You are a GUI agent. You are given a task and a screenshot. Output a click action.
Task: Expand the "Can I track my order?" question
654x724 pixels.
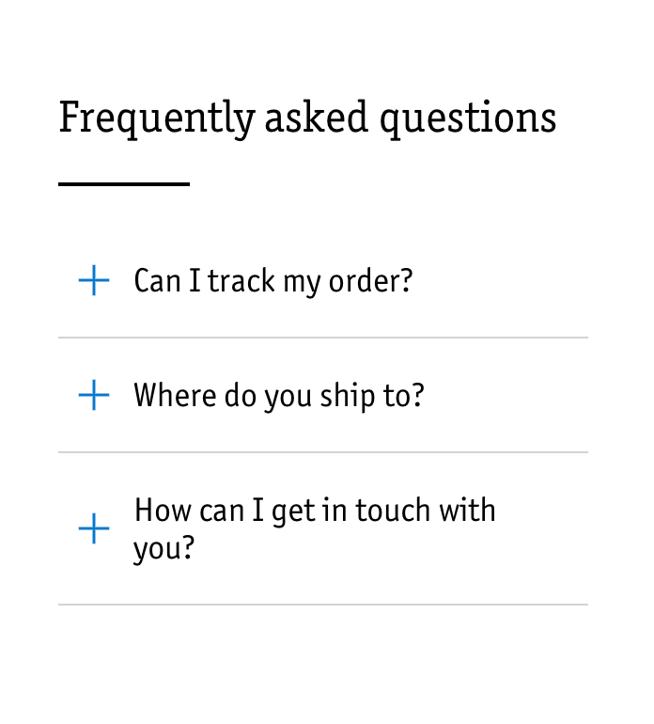tap(272, 280)
